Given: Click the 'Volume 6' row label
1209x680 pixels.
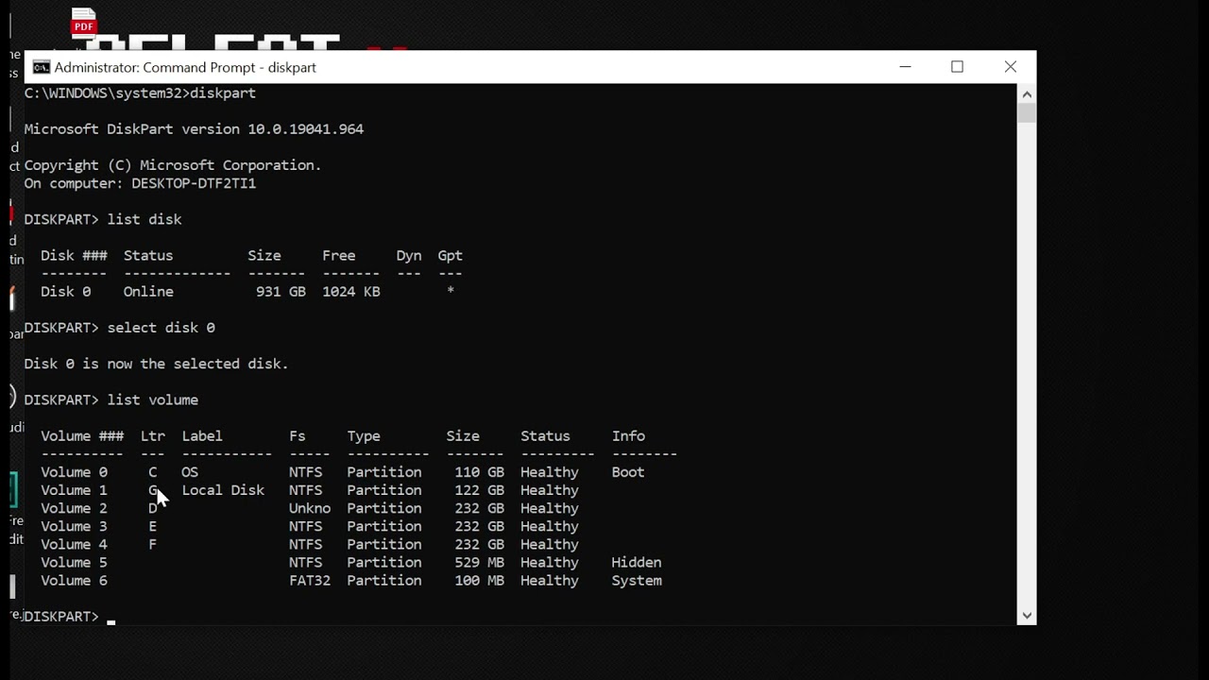Looking at the screenshot, I should click(74, 581).
